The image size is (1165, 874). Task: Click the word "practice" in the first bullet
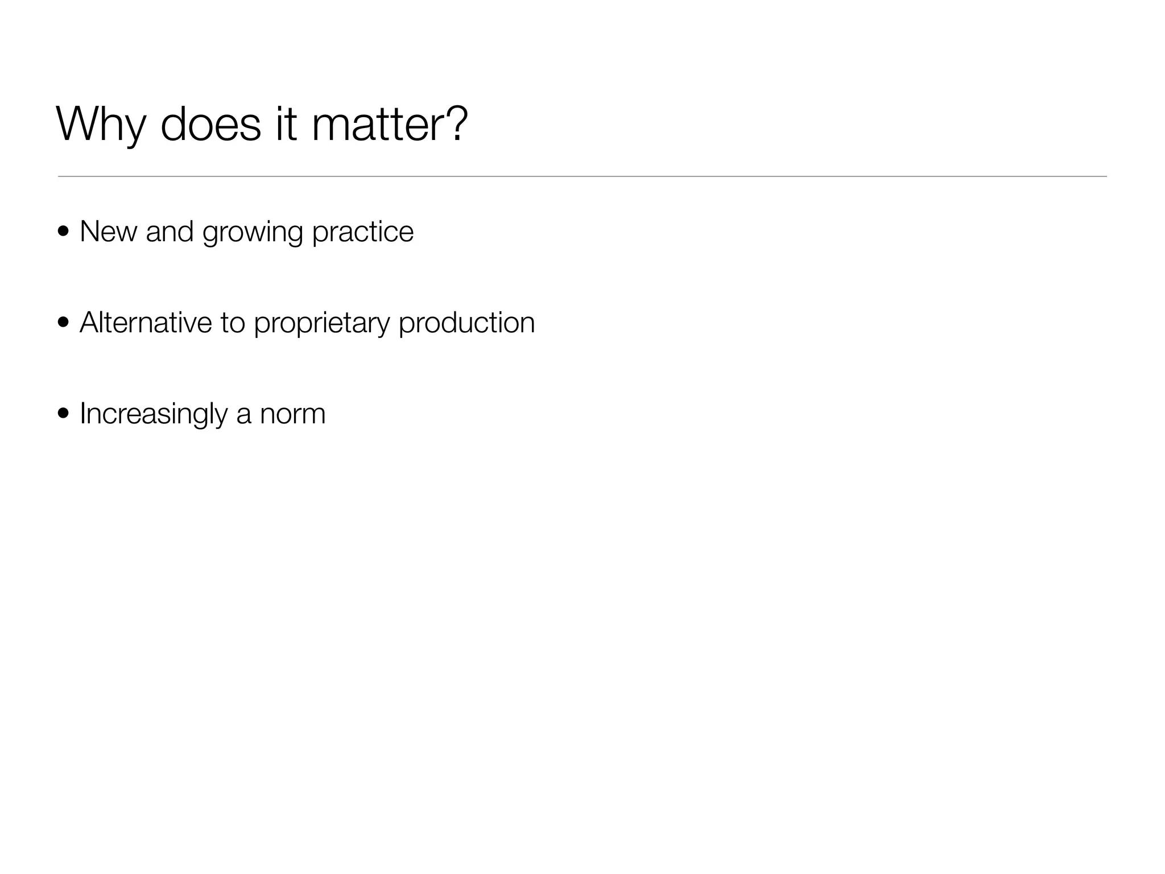pyautogui.click(x=362, y=232)
